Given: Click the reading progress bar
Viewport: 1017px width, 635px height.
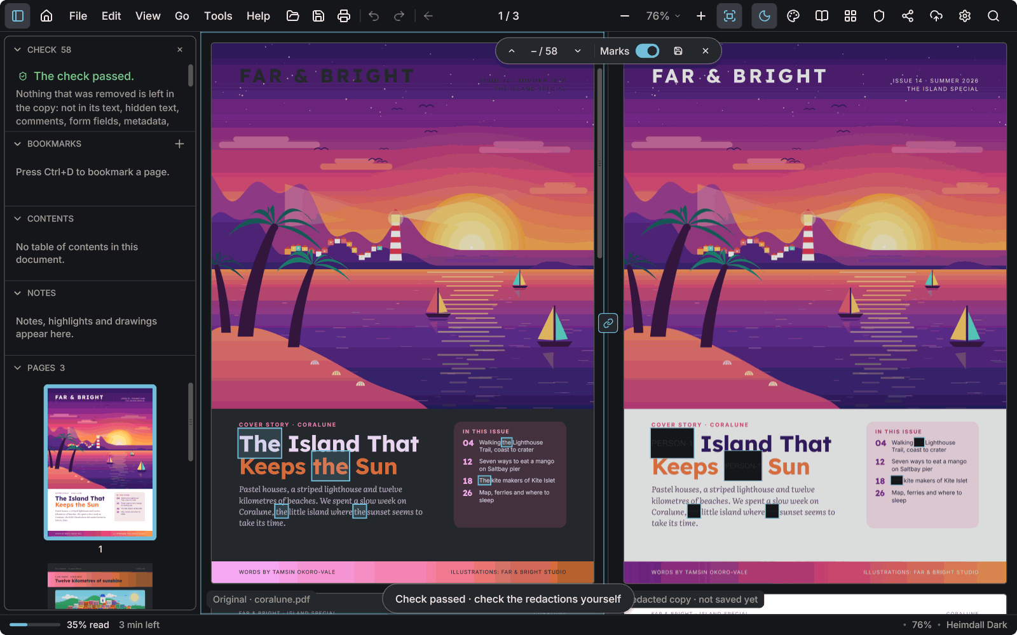Looking at the screenshot, I should [34, 625].
